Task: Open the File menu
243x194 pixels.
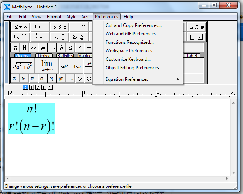Action: [10, 17]
